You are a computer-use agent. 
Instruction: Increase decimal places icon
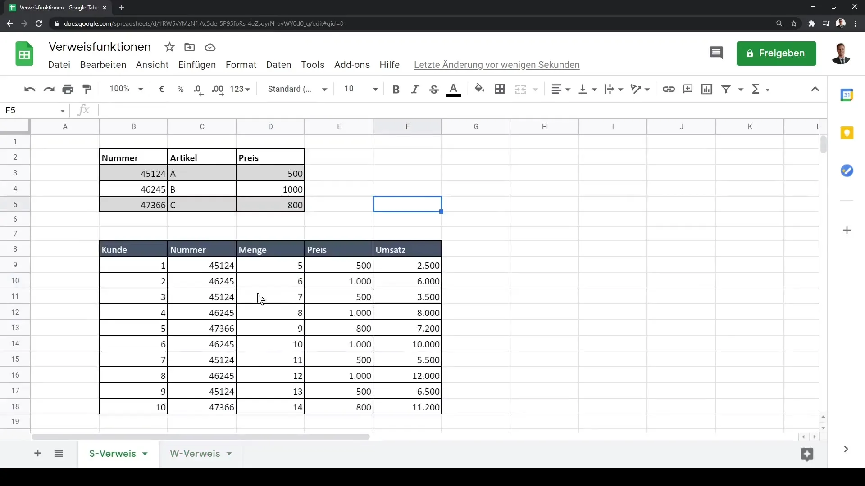[x=218, y=90]
